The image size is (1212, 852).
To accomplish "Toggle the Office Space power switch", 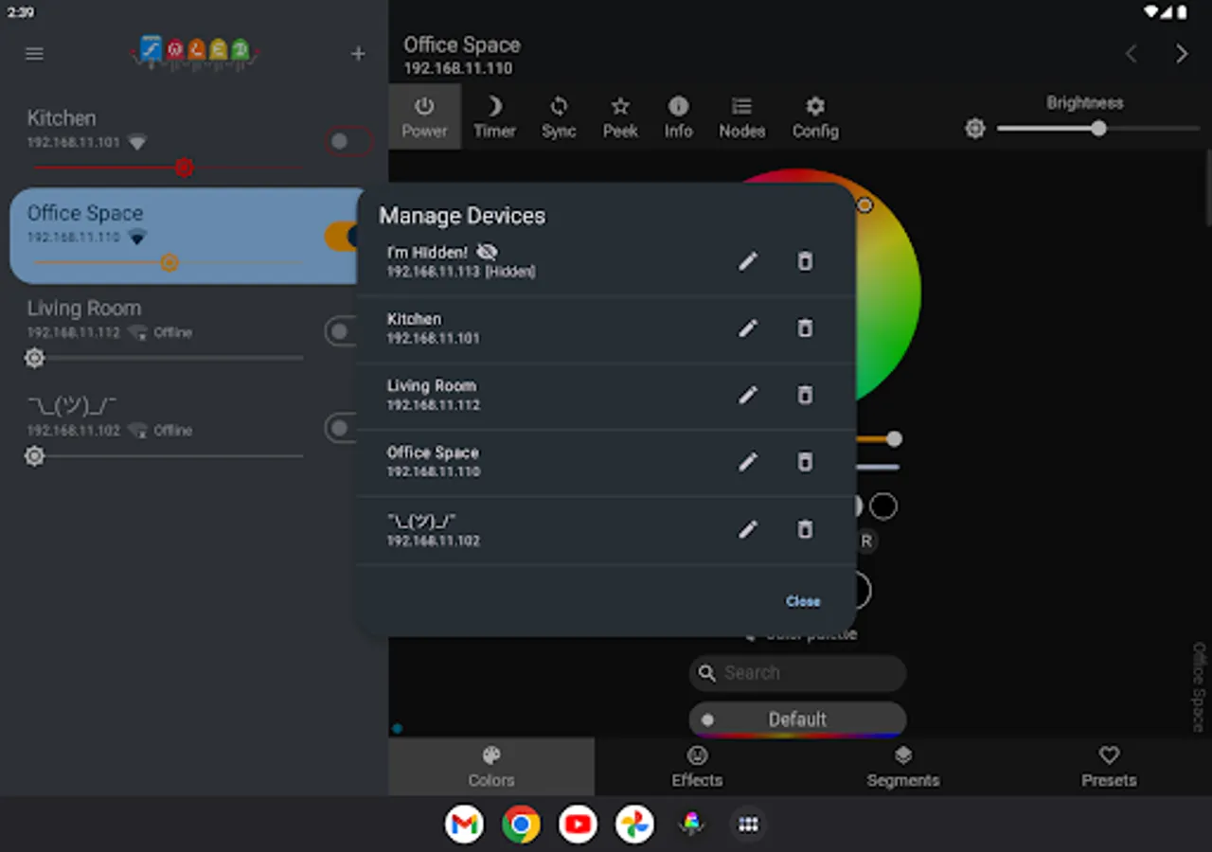I will pyautogui.click(x=341, y=237).
